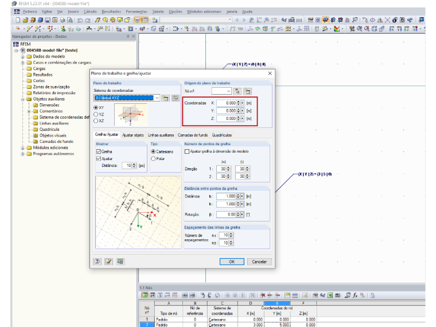
Task: Expand Módulos adicionais tree node
Action: (22, 147)
